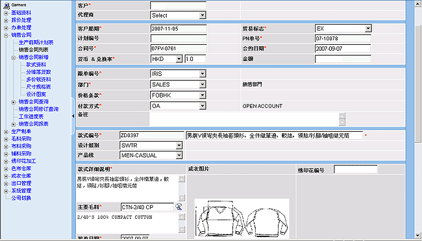Click the garment sketch thumbnail
The width and height of the screenshot is (422, 241).
coord(242,219)
